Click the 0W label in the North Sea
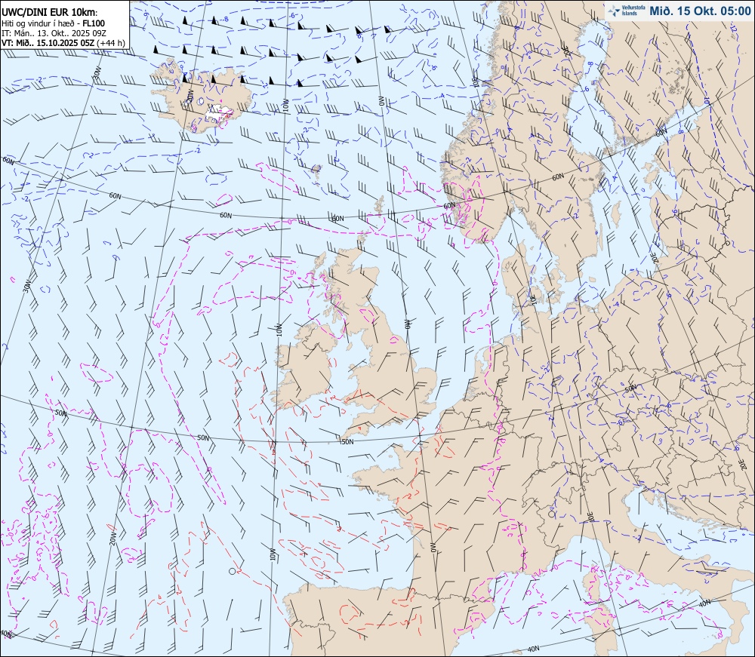 pyautogui.click(x=407, y=324)
